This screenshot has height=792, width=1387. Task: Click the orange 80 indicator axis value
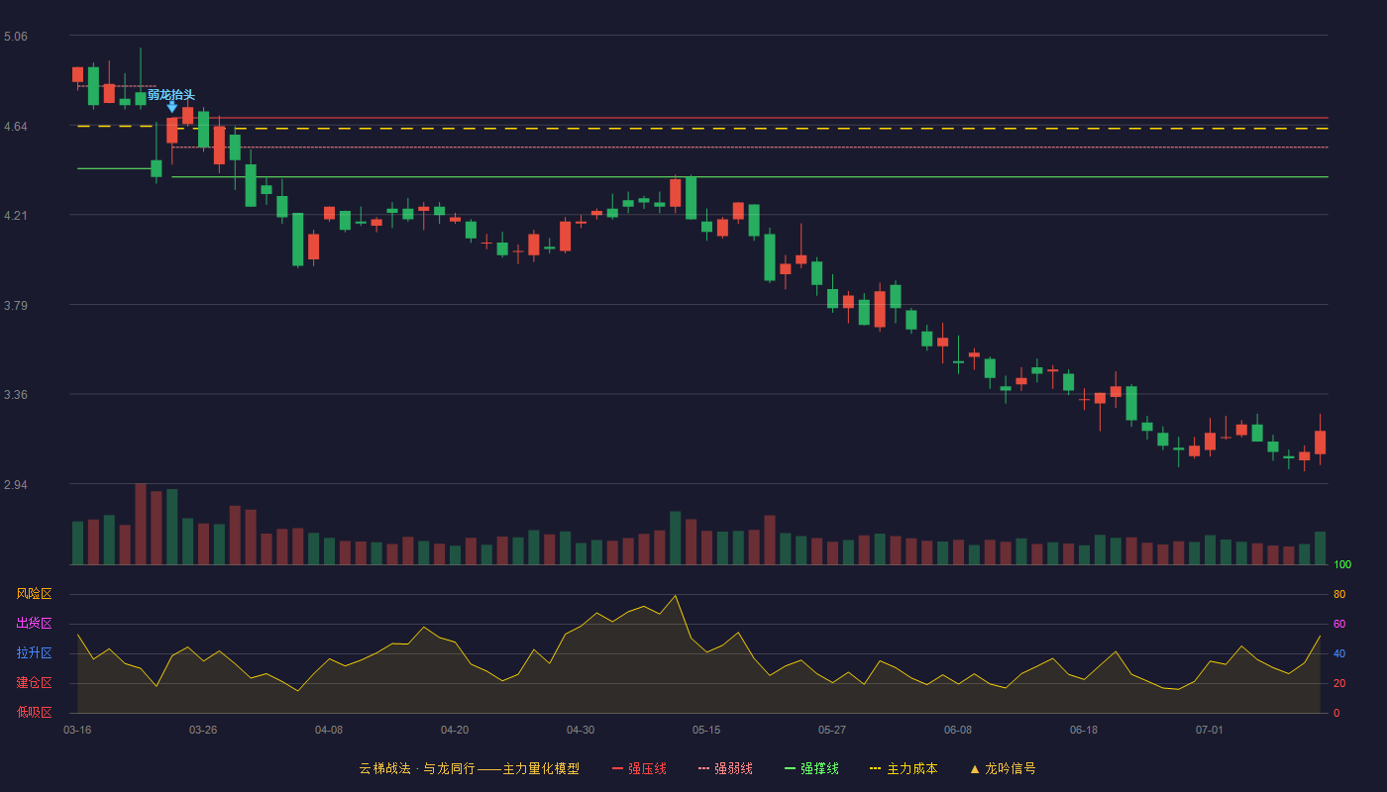[x=1339, y=595]
